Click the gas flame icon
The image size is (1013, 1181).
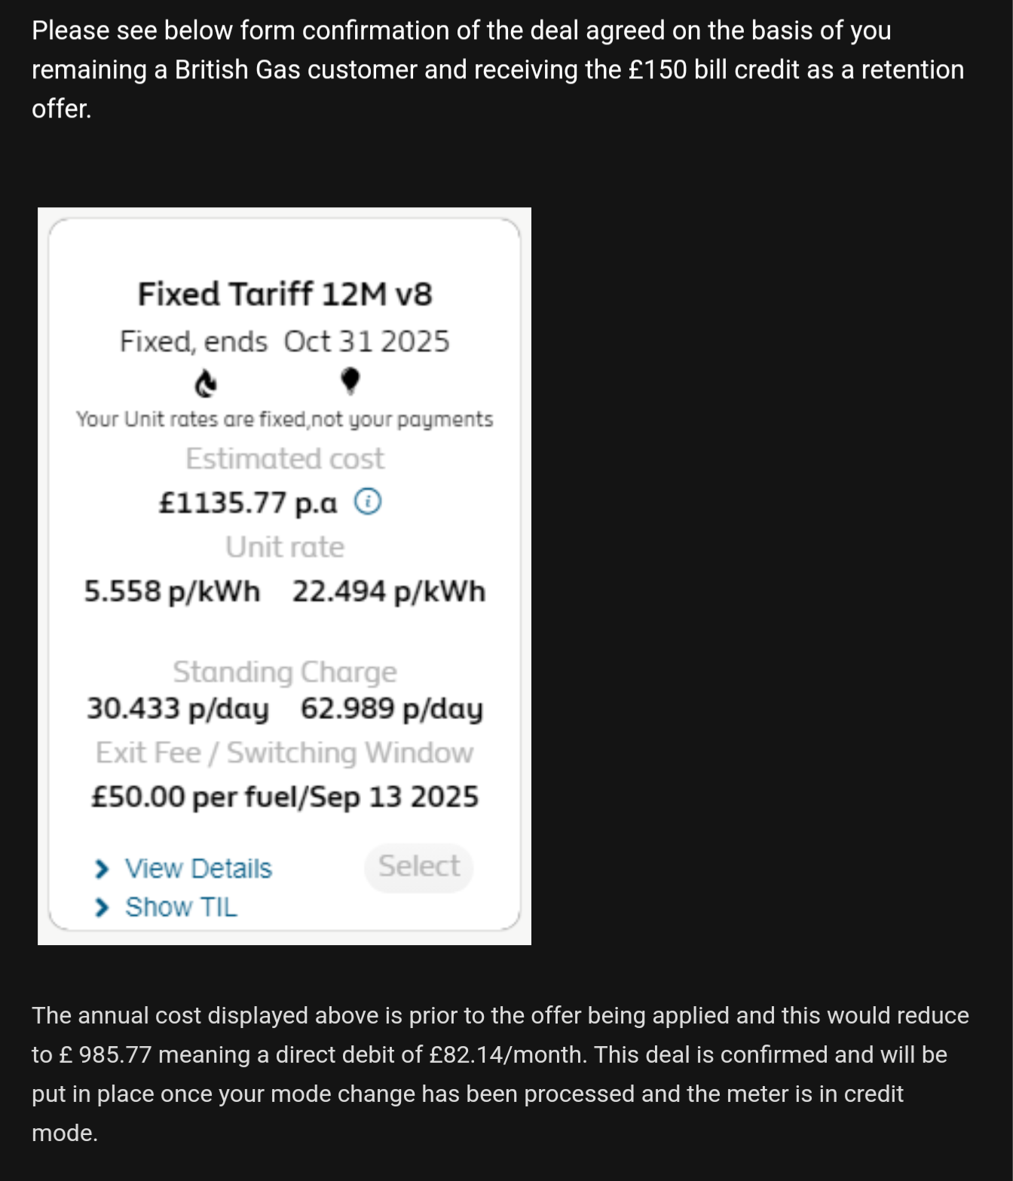click(206, 384)
